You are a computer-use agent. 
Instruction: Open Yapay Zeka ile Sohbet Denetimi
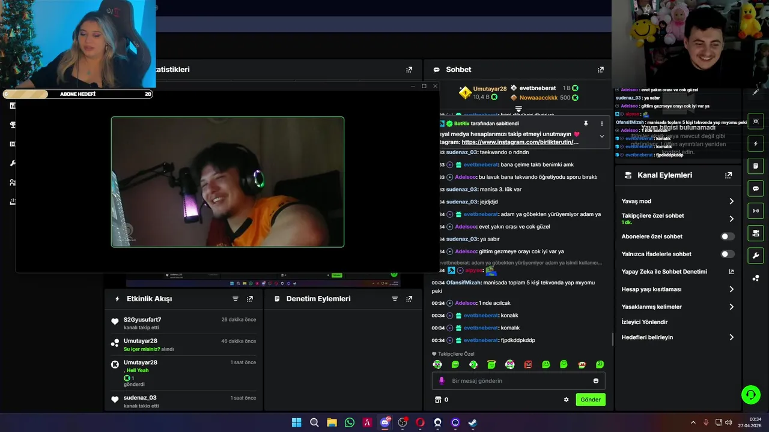click(678, 272)
